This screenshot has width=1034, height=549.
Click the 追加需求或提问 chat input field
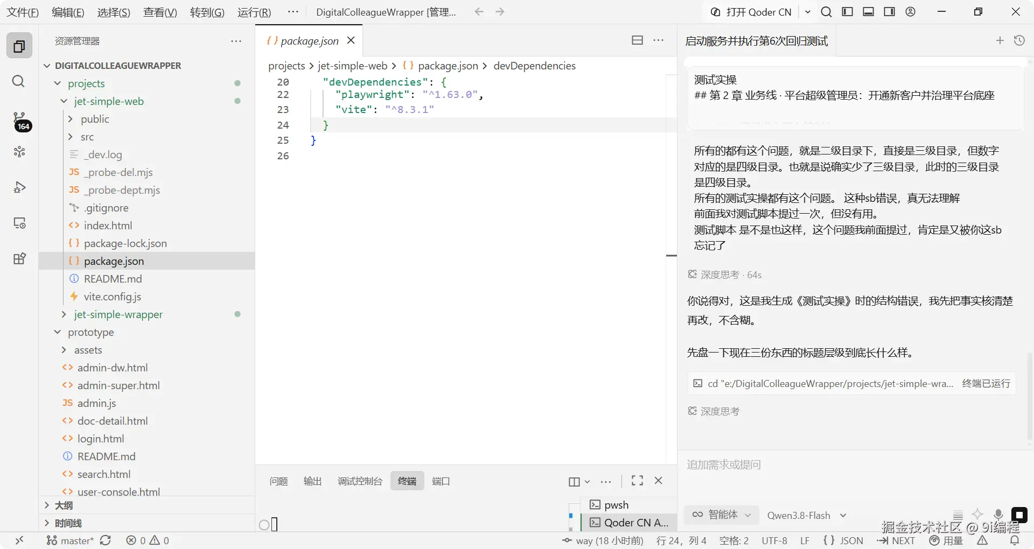(855, 464)
